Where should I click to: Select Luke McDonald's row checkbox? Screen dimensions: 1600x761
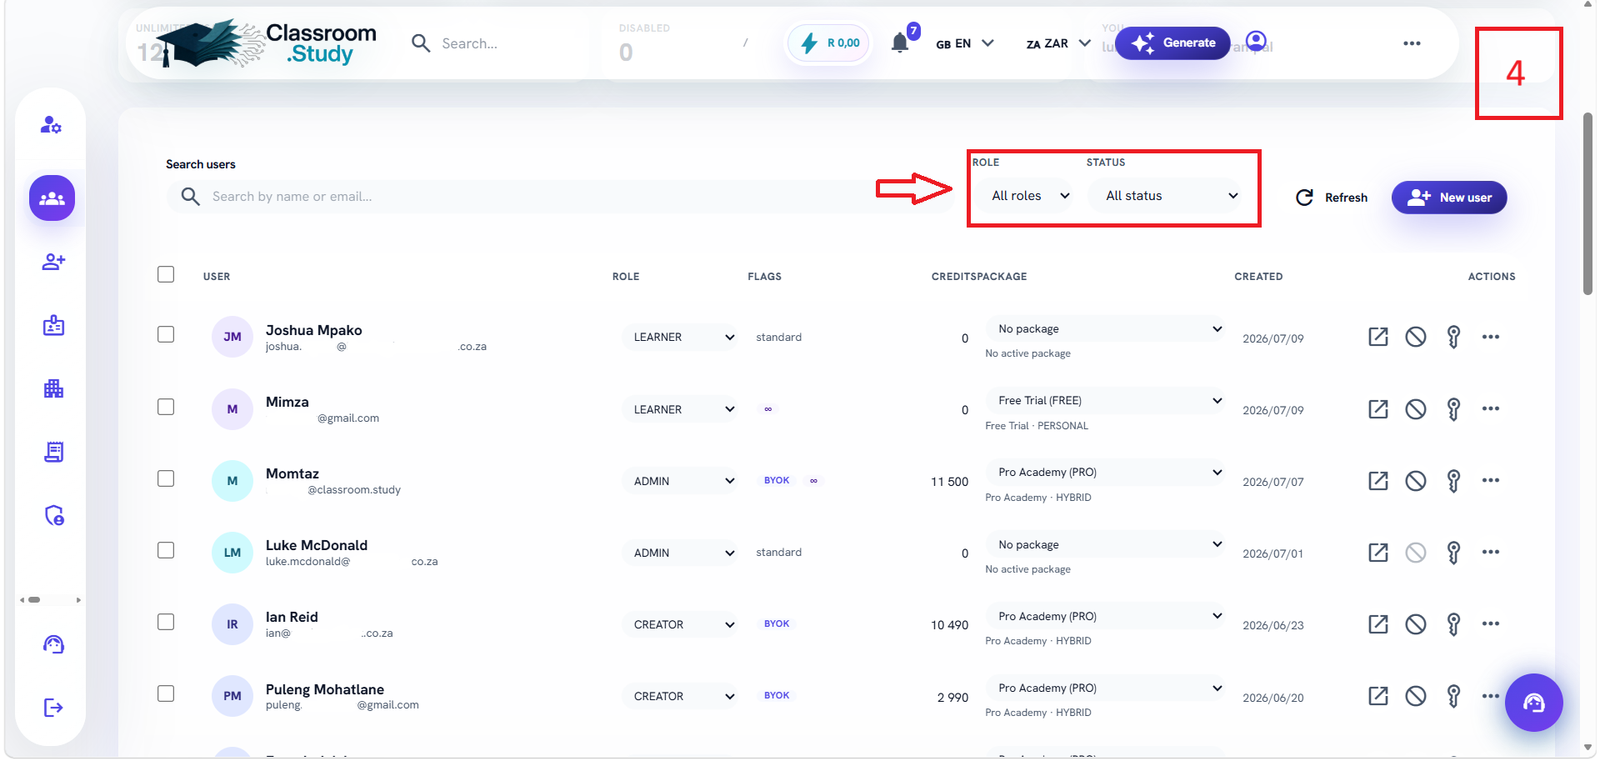(166, 550)
